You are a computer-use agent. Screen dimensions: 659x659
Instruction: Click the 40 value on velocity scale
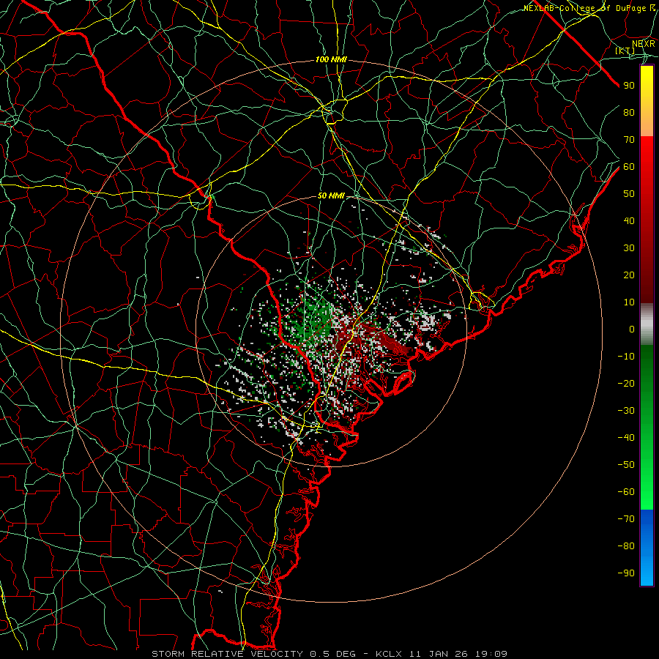coord(629,221)
